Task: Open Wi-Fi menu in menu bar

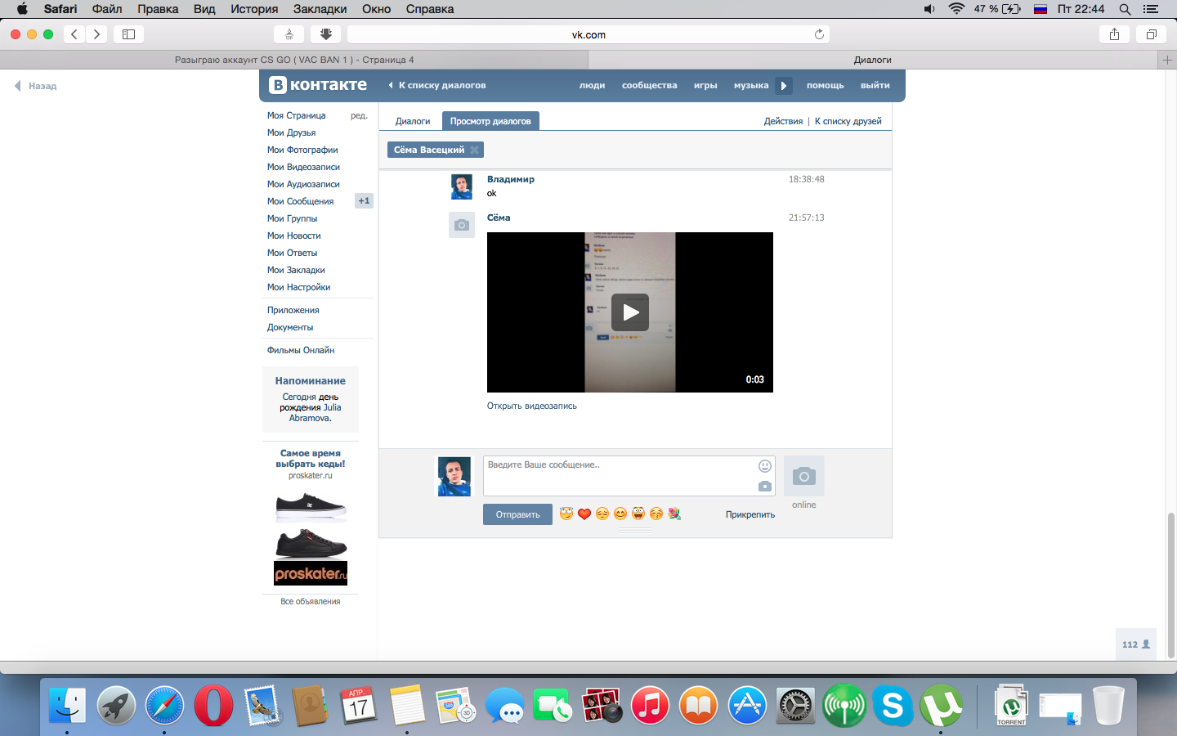Action: [956, 9]
